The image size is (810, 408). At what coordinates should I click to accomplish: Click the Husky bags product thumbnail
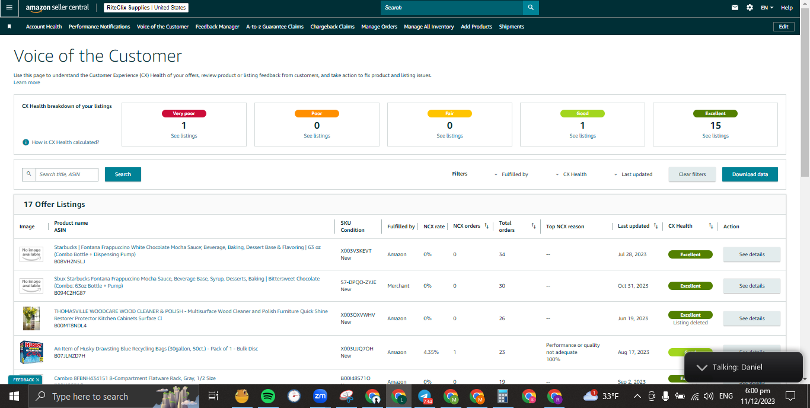pos(31,352)
